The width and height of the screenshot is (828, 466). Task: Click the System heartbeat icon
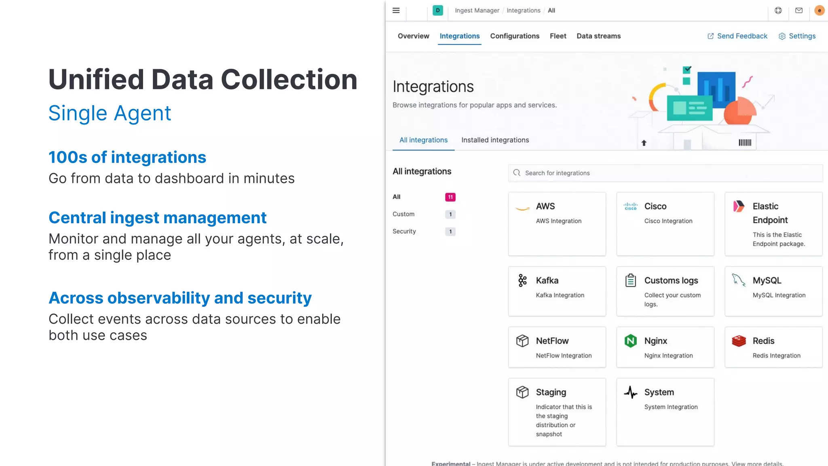(x=630, y=392)
